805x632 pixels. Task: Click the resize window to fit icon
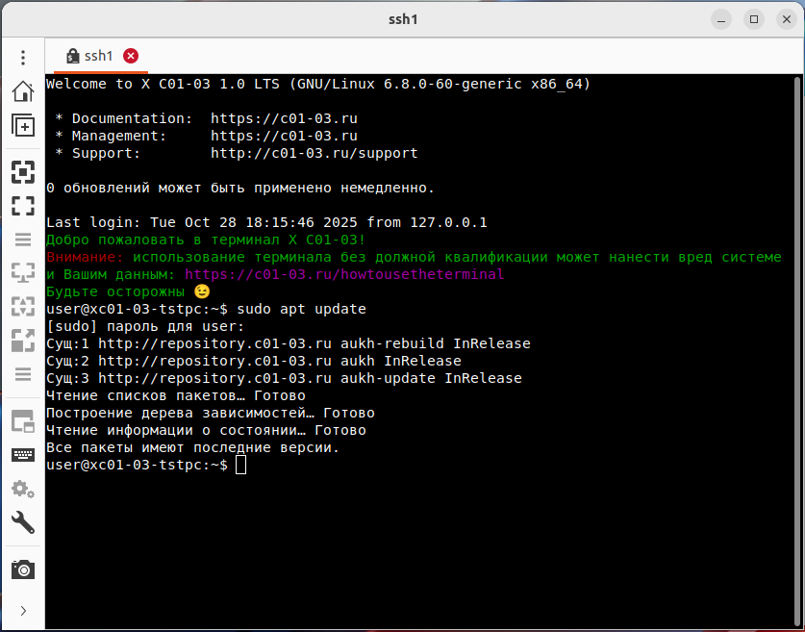[x=22, y=172]
